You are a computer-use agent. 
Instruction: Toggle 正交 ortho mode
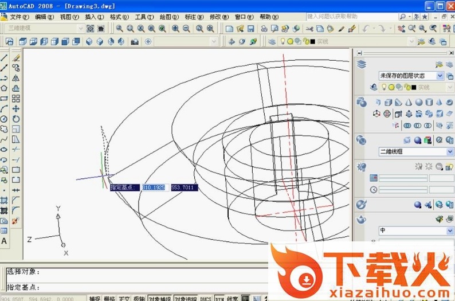[124, 298]
